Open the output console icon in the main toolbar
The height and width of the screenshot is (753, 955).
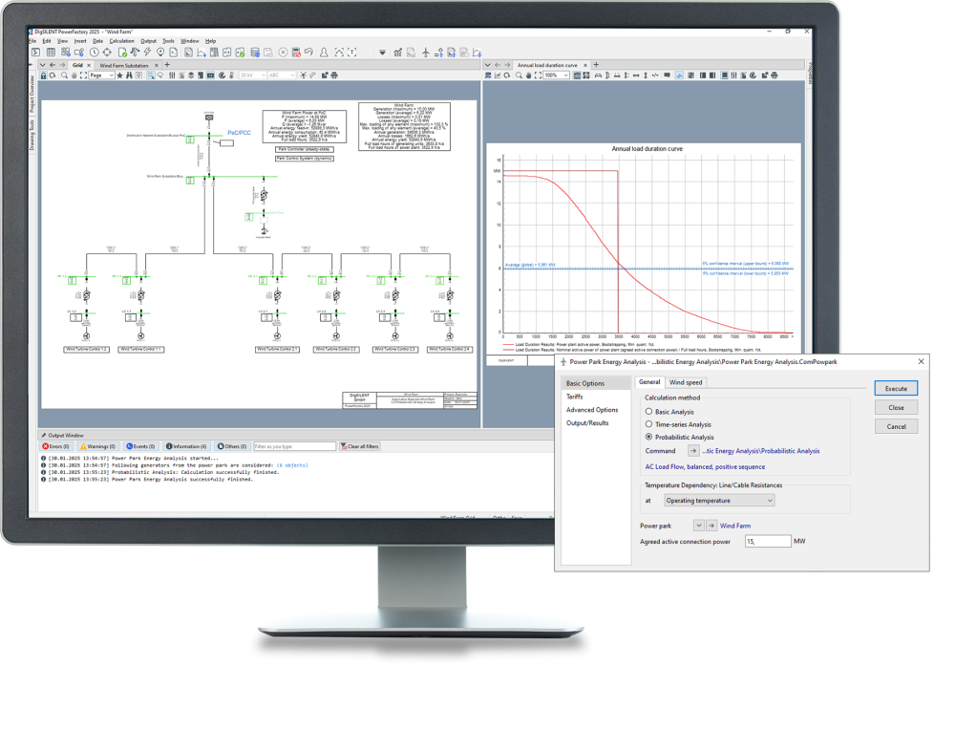[x=35, y=53]
